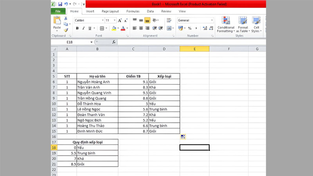
Task: Switch to the Formulas tab
Action: (133, 11)
